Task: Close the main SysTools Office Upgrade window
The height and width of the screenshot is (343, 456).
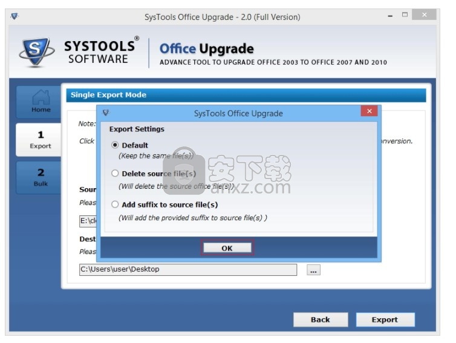Action: click(x=425, y=15)
